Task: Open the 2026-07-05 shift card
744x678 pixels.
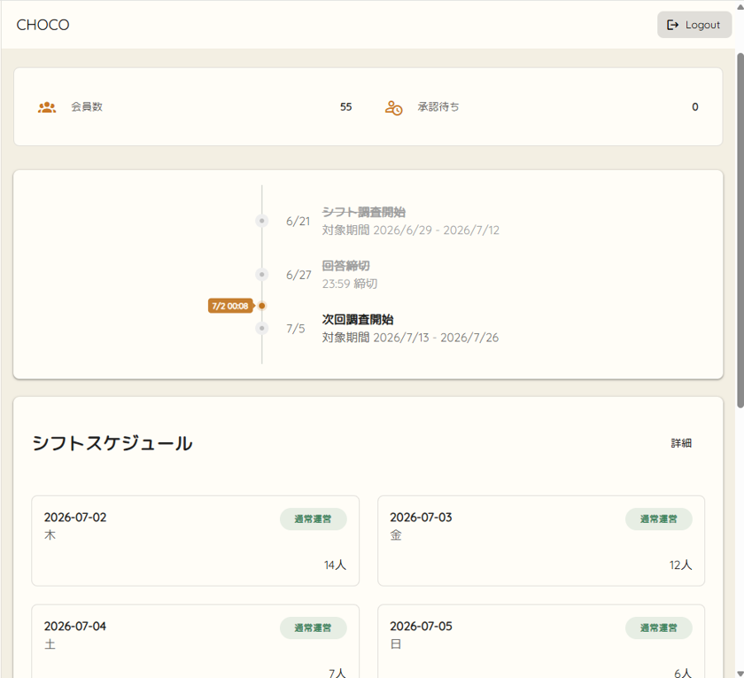Action: 541,641
